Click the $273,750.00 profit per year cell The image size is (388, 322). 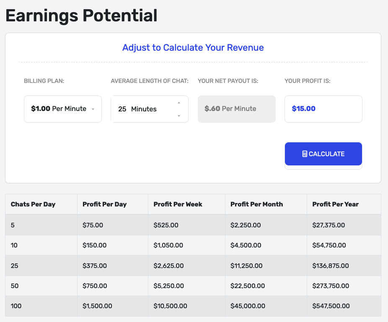[344, 286]
